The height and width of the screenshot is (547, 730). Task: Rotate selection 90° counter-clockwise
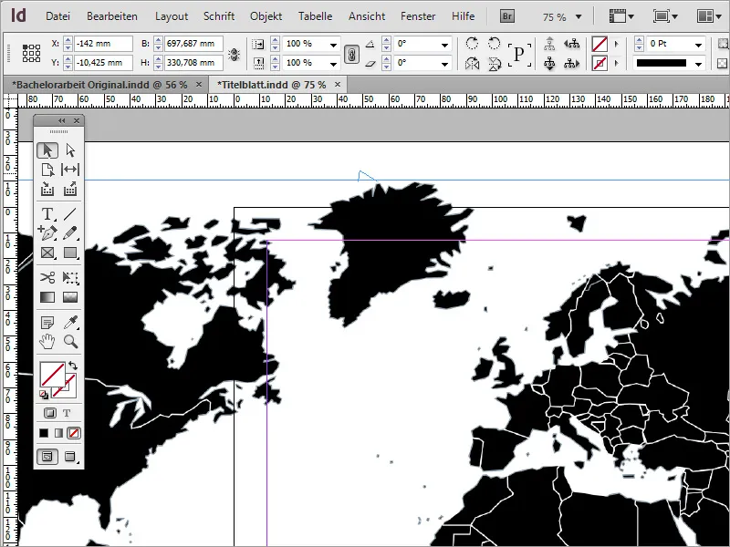494,43
